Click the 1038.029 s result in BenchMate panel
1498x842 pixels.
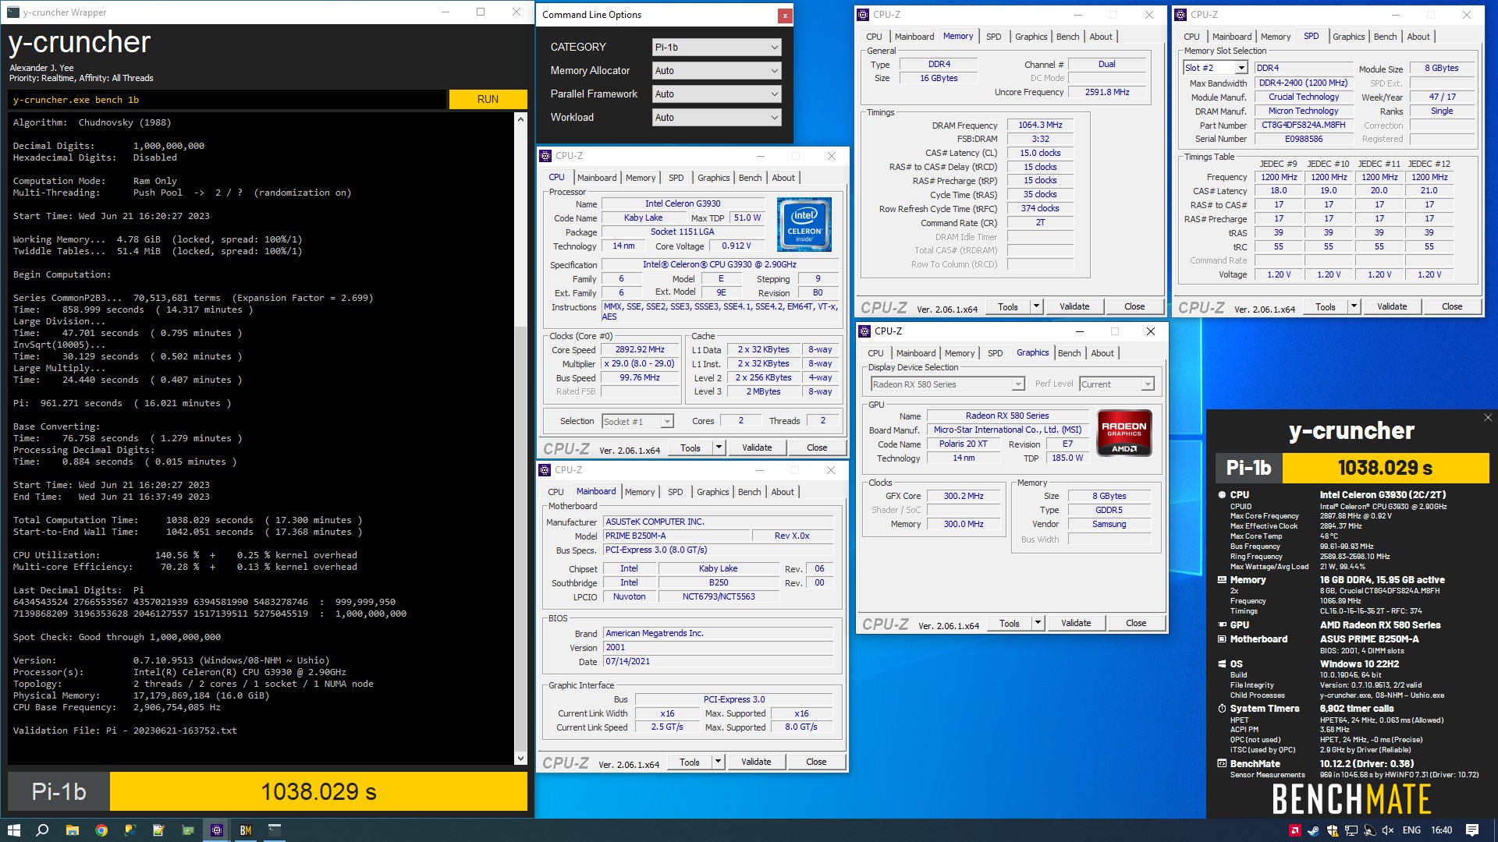click(1386, 468)
